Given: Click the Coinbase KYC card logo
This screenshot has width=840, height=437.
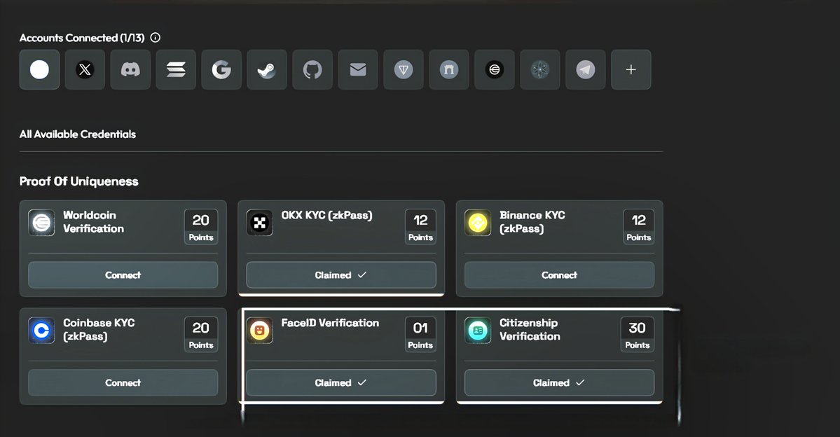Looking at the screenshot, I should 41,330.
